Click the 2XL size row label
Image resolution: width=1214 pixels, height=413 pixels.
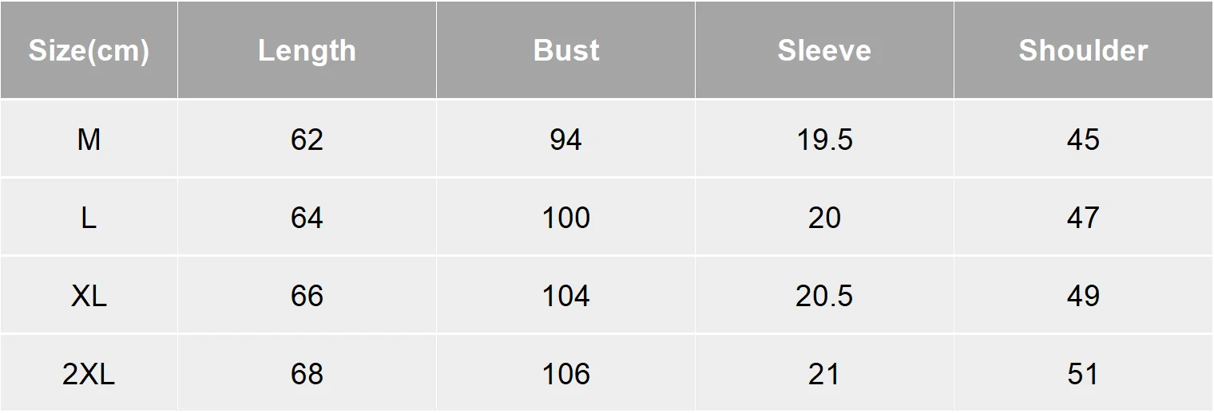[89, 374]
